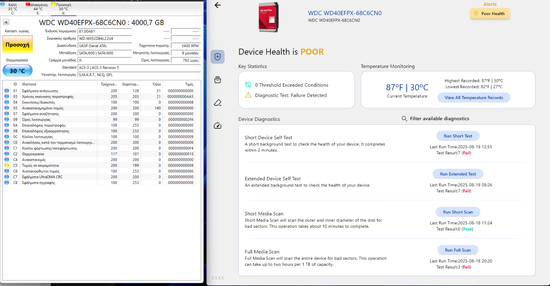Run the Short Device Self Test
This screenshot has width=550, height=286.
pyautogui.click(x=458, y=136)
